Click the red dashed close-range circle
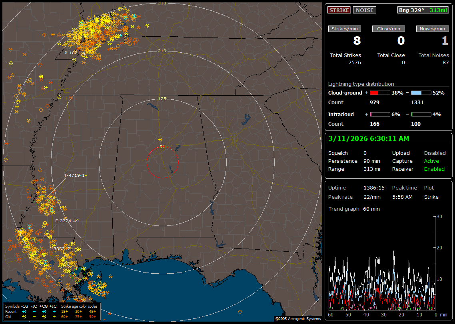The image size is (455, 324). coord(147,162)
